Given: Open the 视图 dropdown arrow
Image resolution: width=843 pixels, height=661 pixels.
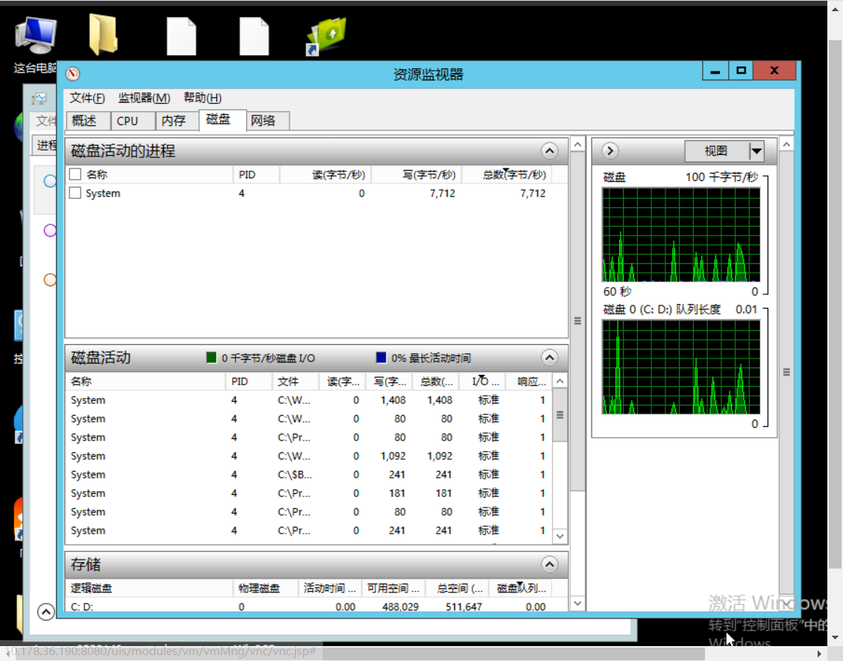Looking at the screenshot, I should (x=756, y=151).
